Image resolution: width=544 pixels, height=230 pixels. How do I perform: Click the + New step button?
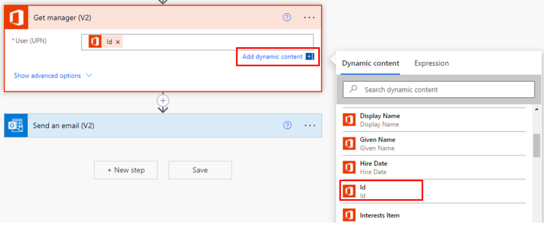[125, 170]
